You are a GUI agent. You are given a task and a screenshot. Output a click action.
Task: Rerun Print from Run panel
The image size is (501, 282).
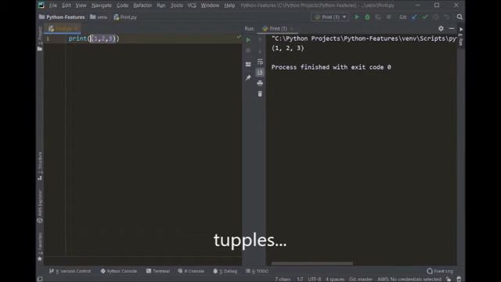pos(248,40)
